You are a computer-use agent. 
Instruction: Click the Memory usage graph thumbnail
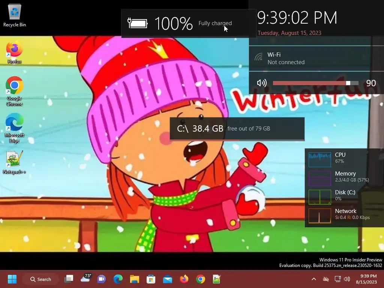pyautogui.click(x=320, y=178)
